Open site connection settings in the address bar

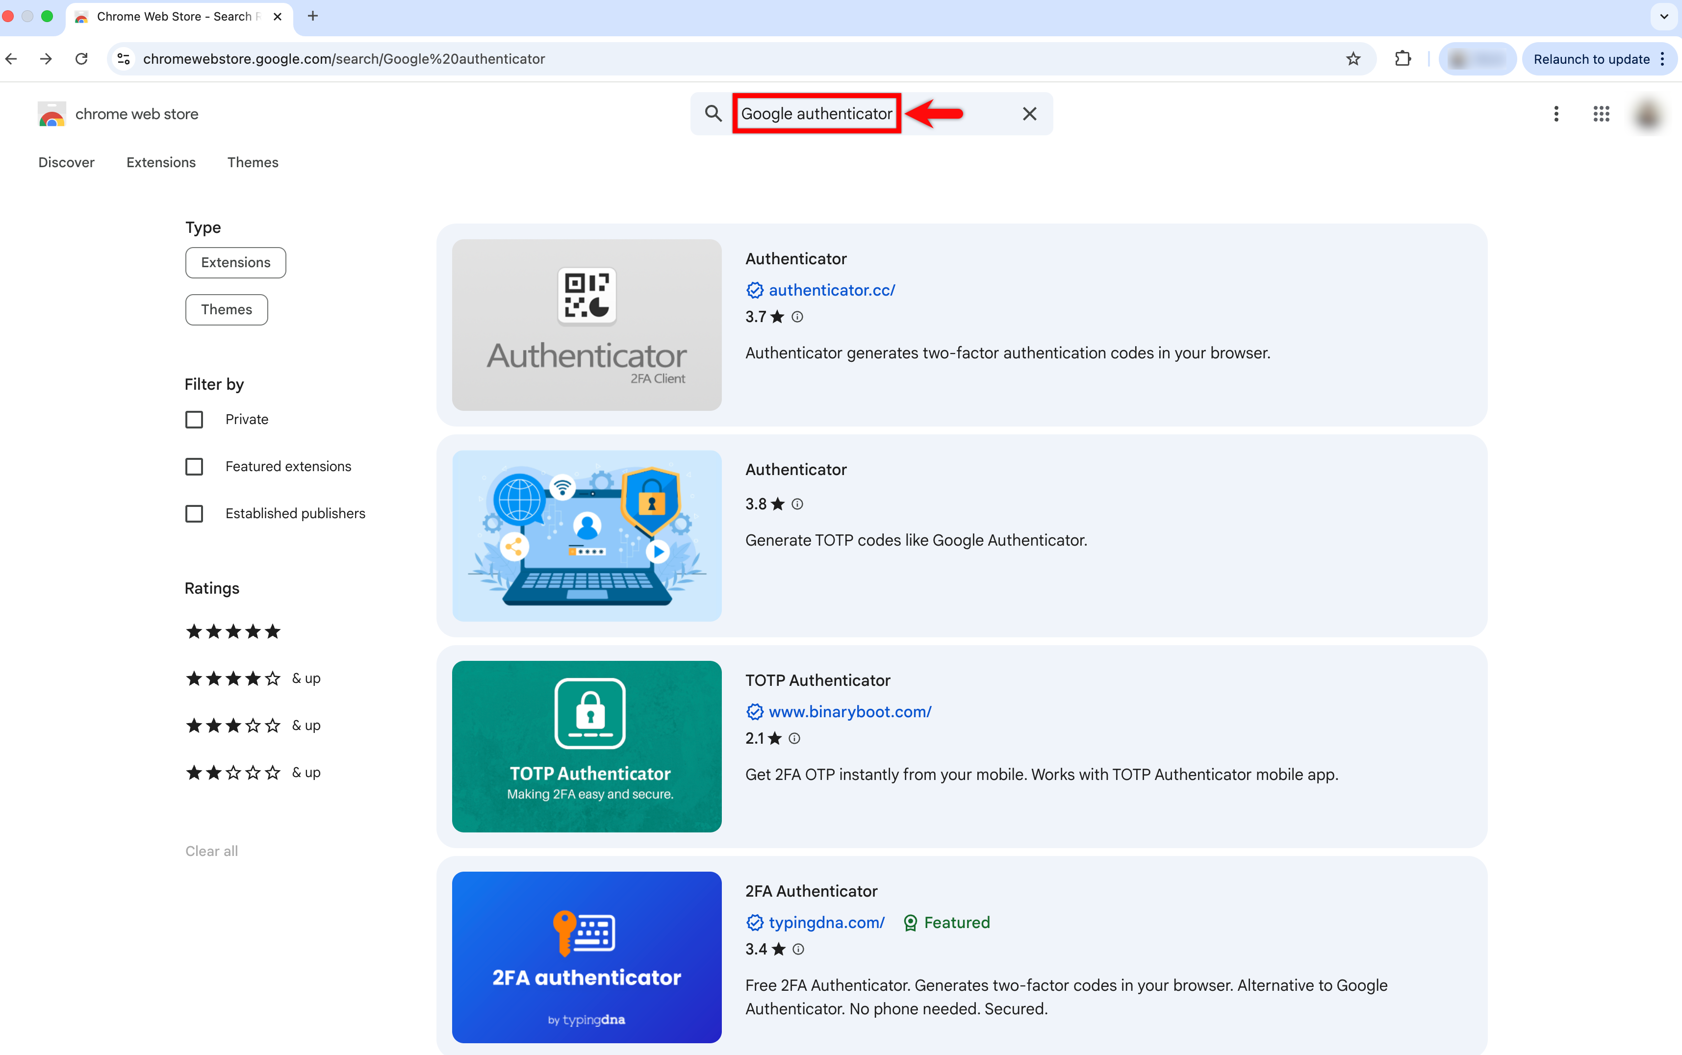click(124, 59)
